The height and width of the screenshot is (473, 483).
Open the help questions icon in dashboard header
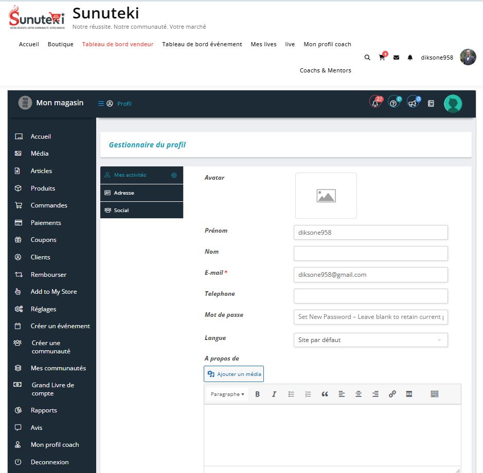[x=393, y=103]
